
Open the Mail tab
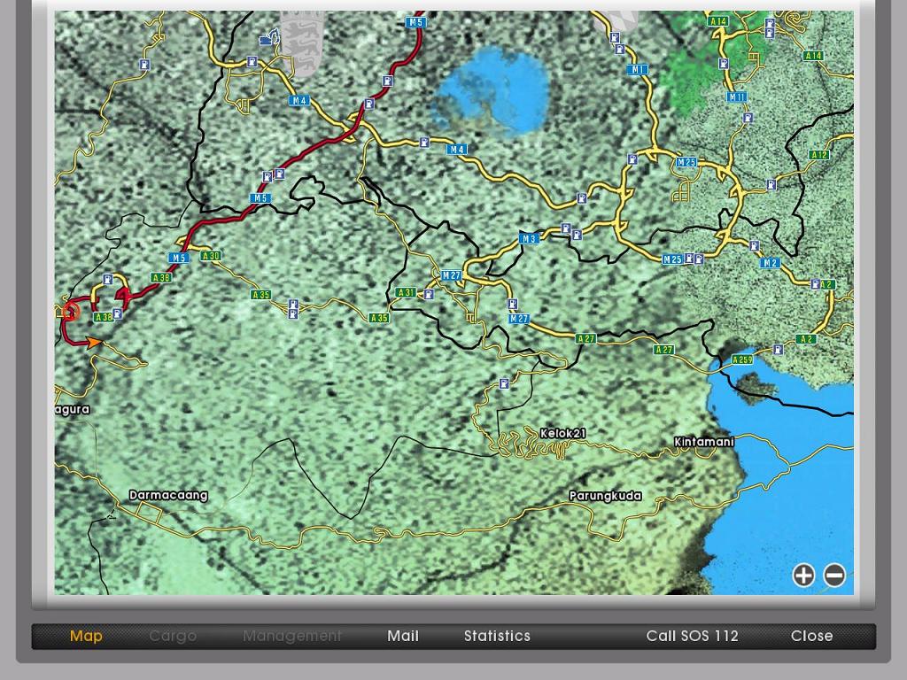point(403,636)
